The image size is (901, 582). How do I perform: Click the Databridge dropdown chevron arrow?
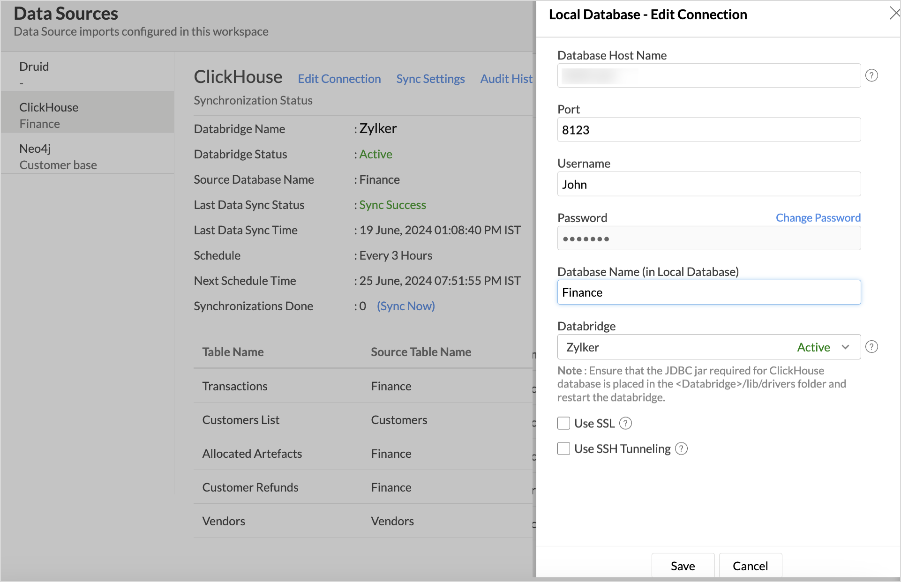click(x=845, y=347)
